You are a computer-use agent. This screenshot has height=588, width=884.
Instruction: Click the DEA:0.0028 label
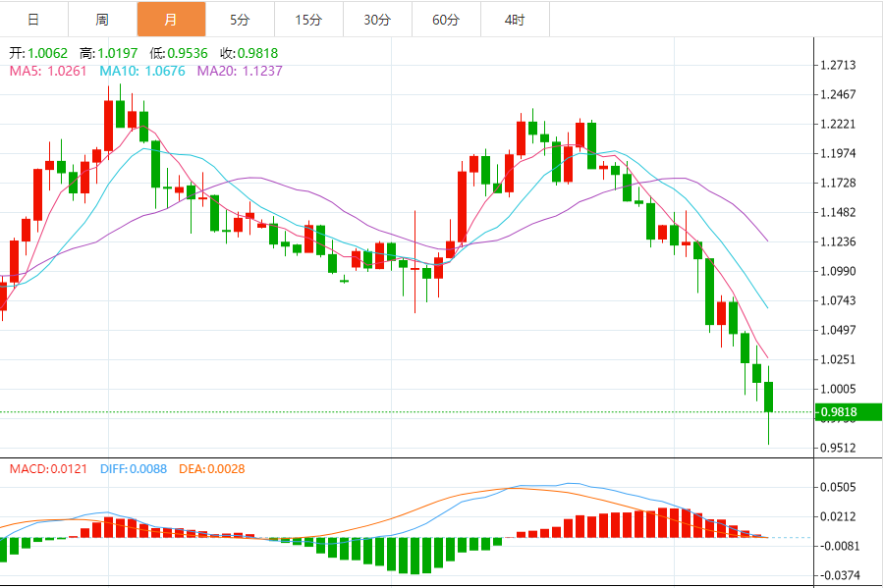click(212, 469)
